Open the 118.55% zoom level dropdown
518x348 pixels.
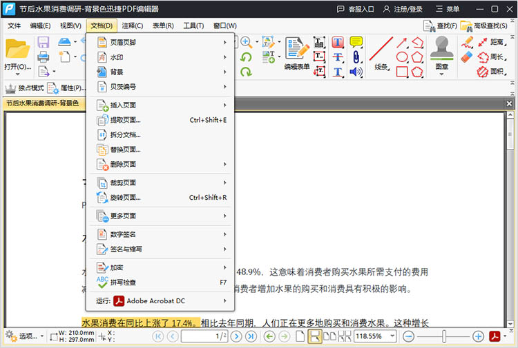tap(392, 336)
